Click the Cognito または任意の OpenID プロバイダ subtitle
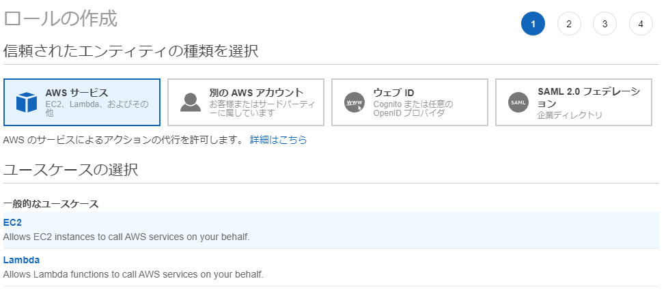This screenshot has height=296, width=668. point(413,108)
